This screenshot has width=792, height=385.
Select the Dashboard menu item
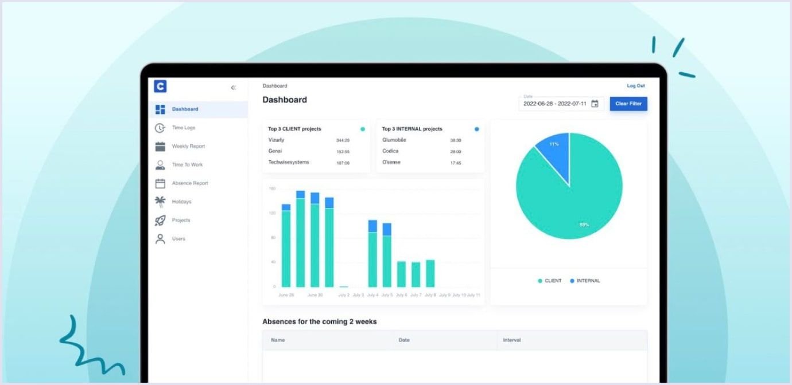click(198, 109)
